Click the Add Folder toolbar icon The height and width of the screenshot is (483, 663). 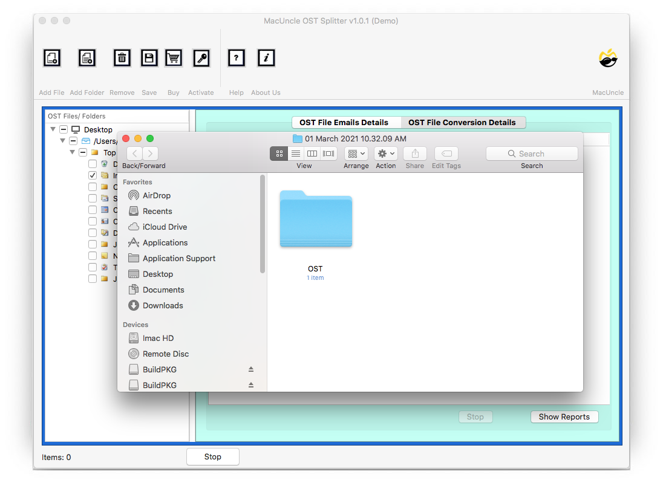click(x=87, y=58)
